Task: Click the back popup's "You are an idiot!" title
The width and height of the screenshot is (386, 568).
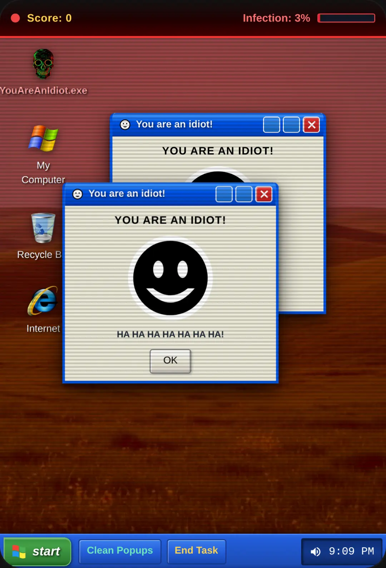Action: coord(174,124)
